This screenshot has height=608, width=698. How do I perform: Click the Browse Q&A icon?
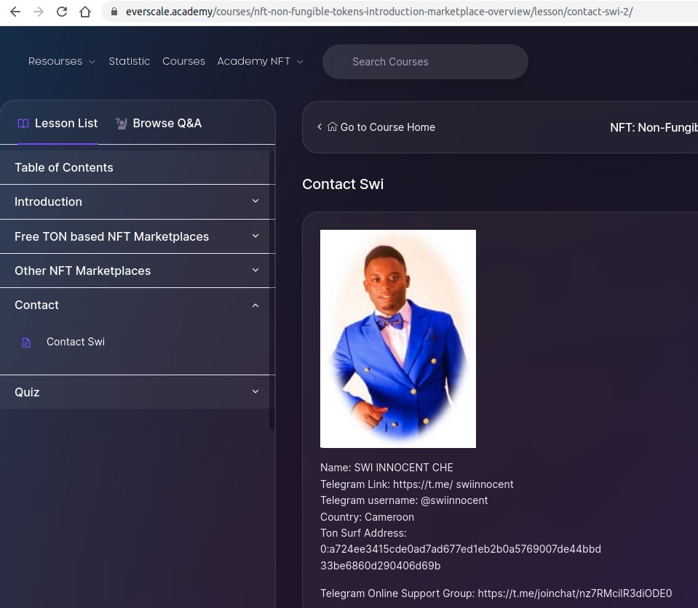pos(122,124)
